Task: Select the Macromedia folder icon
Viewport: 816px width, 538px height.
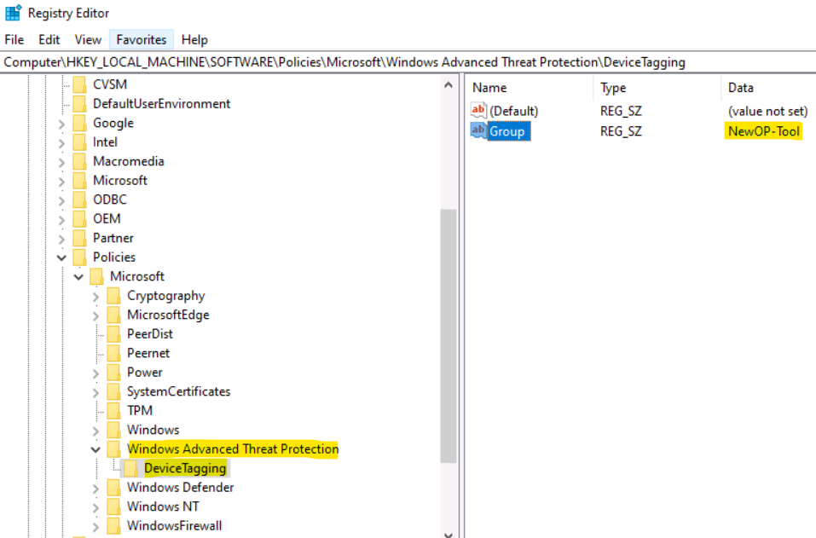Action: tap(79, 161)
